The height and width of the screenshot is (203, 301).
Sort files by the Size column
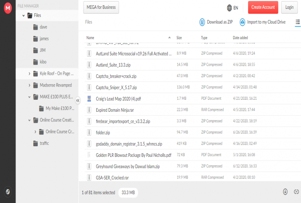179,38
